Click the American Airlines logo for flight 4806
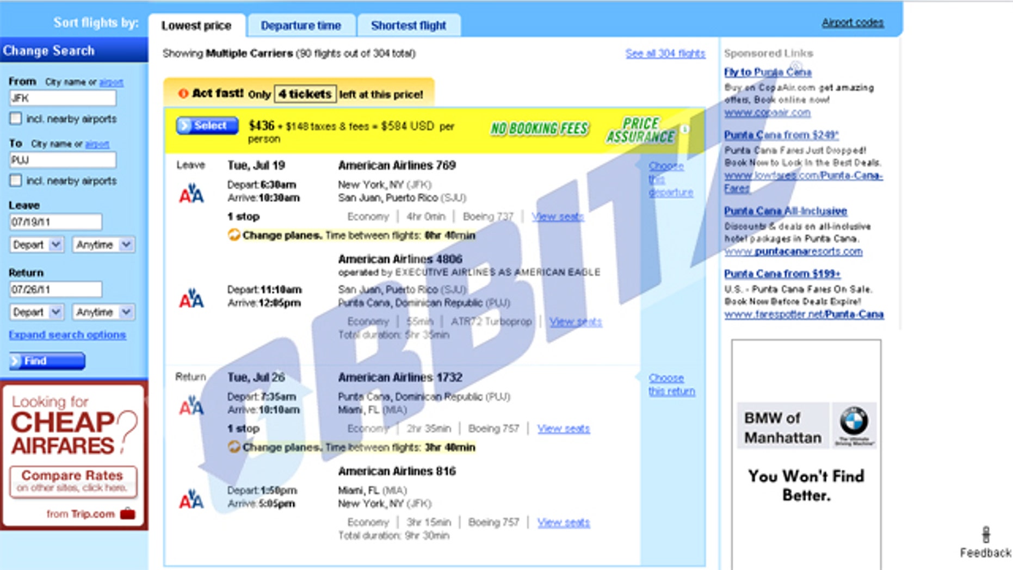This screenshot has height=570, width=1013. pyautogui.click(x=191, y=298)
